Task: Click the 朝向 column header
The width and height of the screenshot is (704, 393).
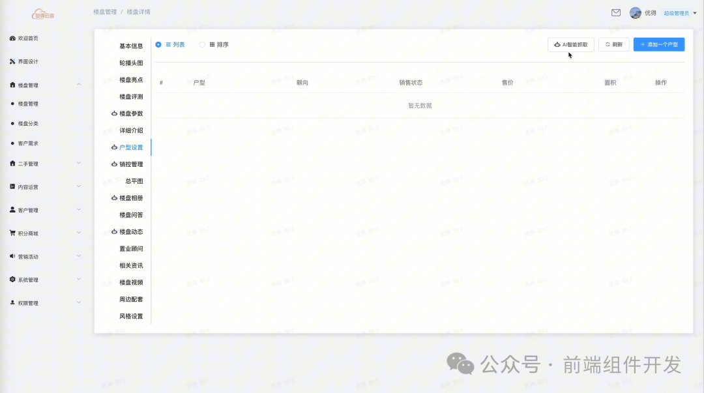Action: pyautogui.click(x=302, y=83)
